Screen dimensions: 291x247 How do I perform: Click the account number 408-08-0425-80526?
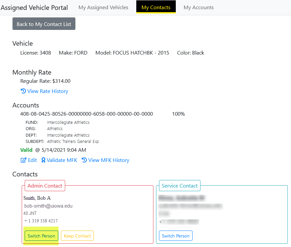87,114
